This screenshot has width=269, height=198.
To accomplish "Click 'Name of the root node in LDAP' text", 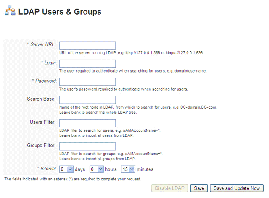I will click(x=138, y=107).
